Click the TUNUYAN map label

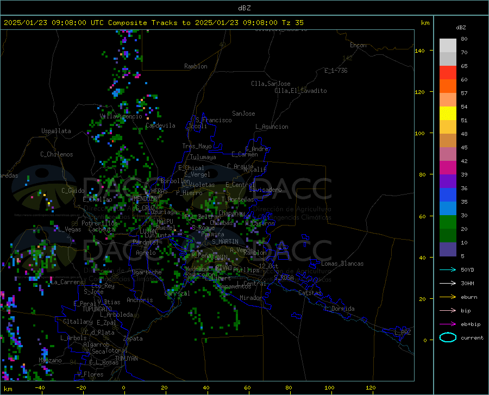126,359
